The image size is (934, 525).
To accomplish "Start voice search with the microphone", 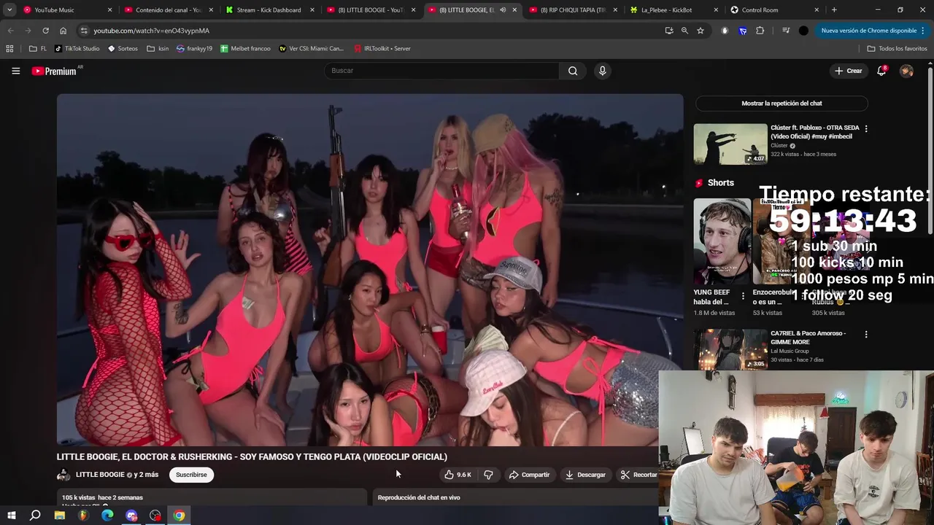I will click(602, 71).
